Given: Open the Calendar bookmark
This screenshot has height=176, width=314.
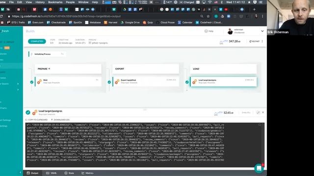Looking at the screenshot, I should point(185,22).
